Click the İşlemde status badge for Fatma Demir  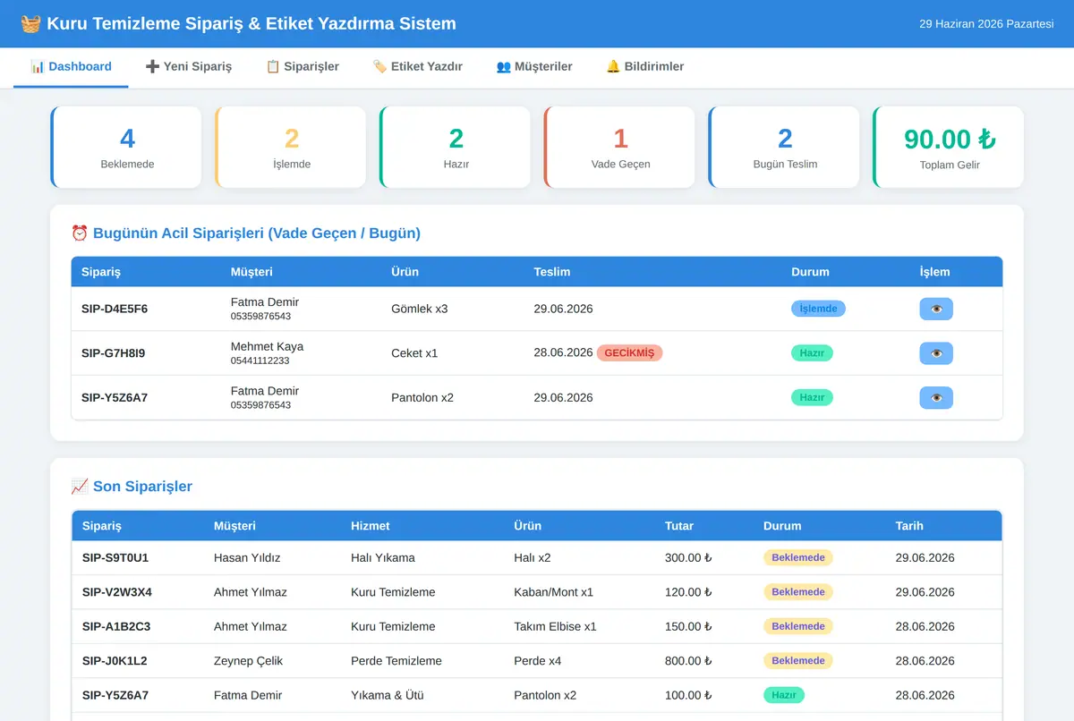click(818, 309)
